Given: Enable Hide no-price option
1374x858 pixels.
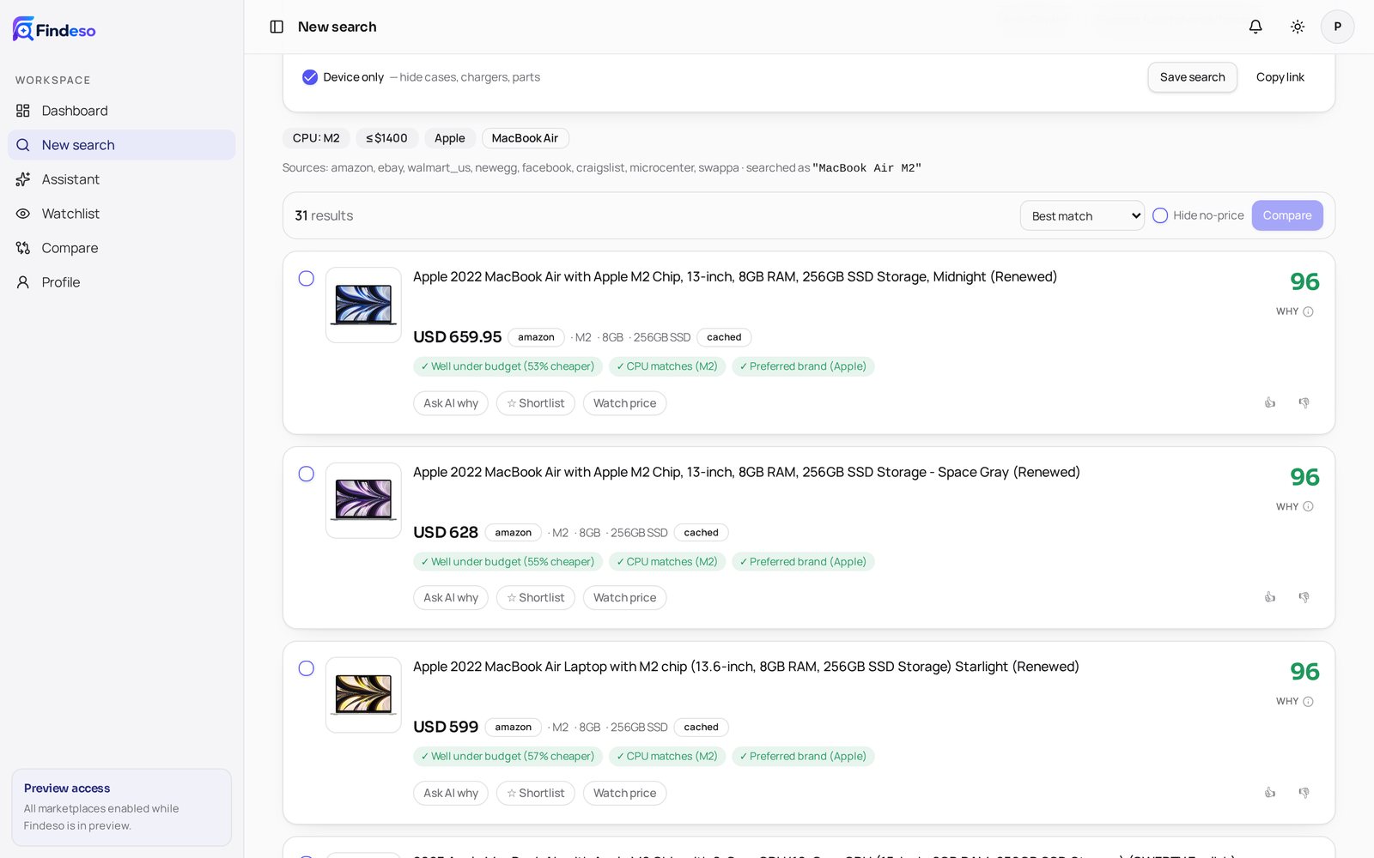Looking at the screenshot, I should [x=1160, y=215].
